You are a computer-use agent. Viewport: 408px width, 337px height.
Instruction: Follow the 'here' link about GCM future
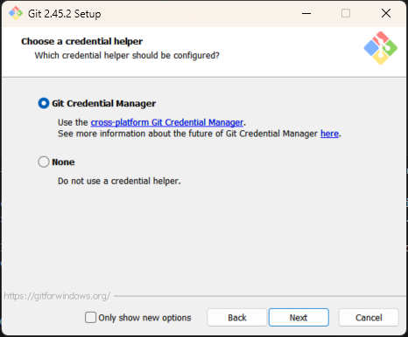tap(329, 134)
